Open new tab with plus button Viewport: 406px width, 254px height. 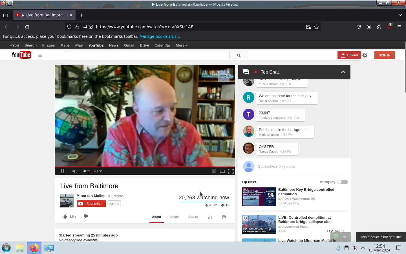81,15
